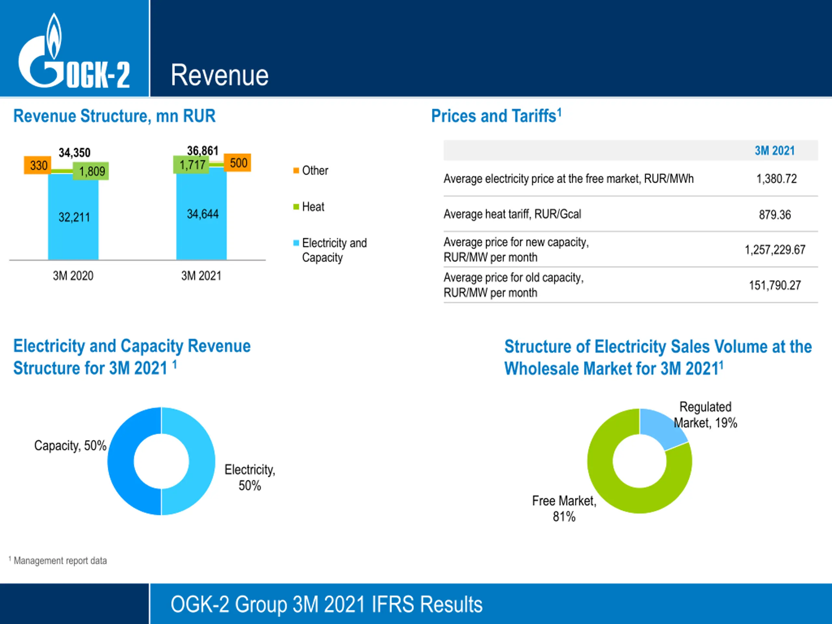The height and width of the screenshot is (624, 832).
Task: Click the Revenue slide title
Action: pos(220,75)
